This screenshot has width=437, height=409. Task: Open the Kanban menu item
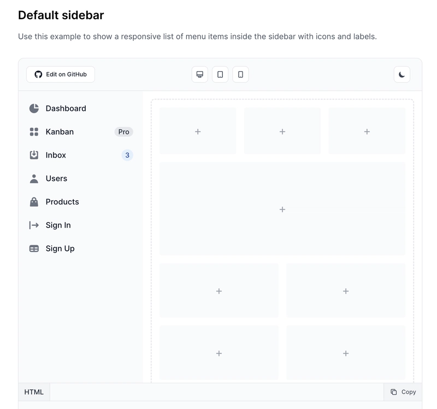60,132
